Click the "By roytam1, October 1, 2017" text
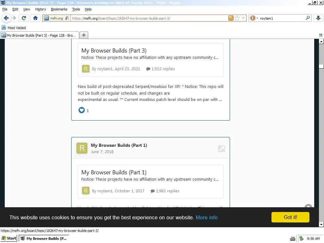Image resolution: width=324 pixels, height=243 pixels. (118, 191)
